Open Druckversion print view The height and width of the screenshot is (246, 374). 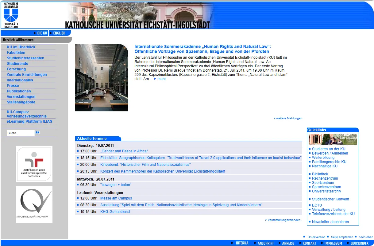click(x=316, y=237)
